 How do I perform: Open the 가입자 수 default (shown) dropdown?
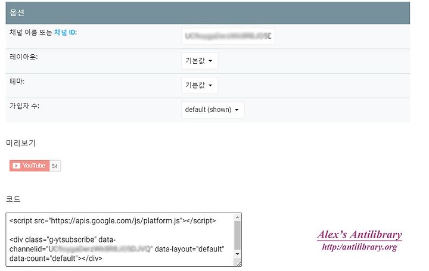coord(213,110)
